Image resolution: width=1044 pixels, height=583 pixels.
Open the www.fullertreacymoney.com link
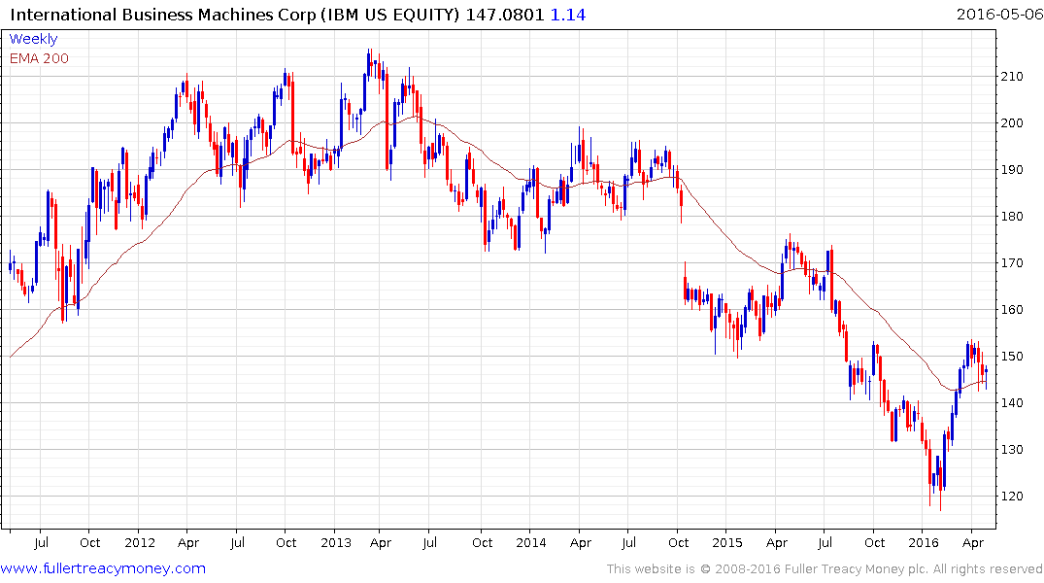click(x=103, y=569)
